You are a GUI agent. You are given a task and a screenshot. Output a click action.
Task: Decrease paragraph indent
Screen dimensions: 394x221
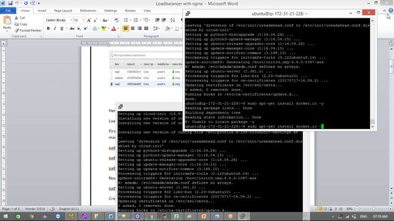point(158,20)
